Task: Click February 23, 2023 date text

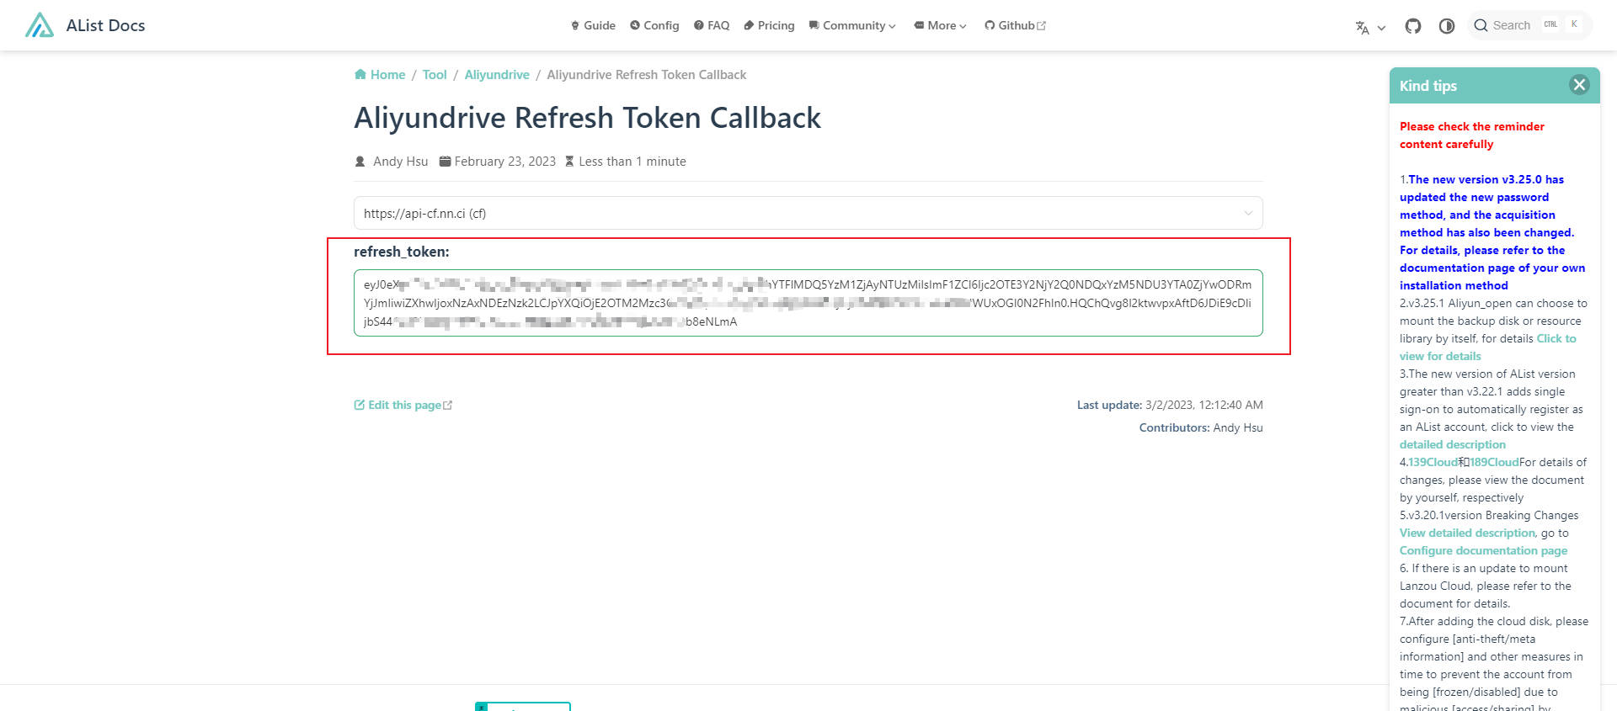Action: click(505, 162)
